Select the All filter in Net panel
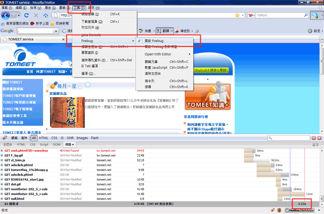Viewport: 324px width, 214px height. tap(34, 138)
